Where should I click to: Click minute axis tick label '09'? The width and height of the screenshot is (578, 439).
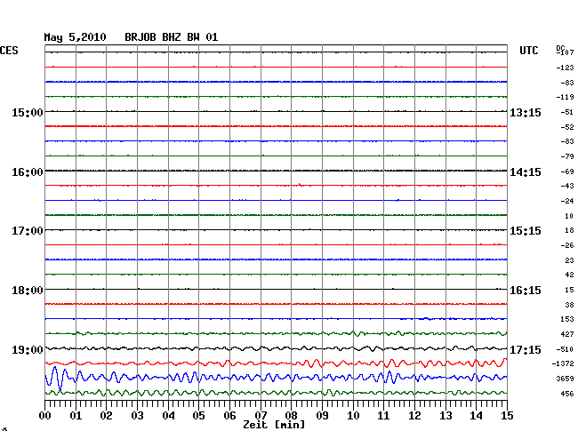(322, 415)
